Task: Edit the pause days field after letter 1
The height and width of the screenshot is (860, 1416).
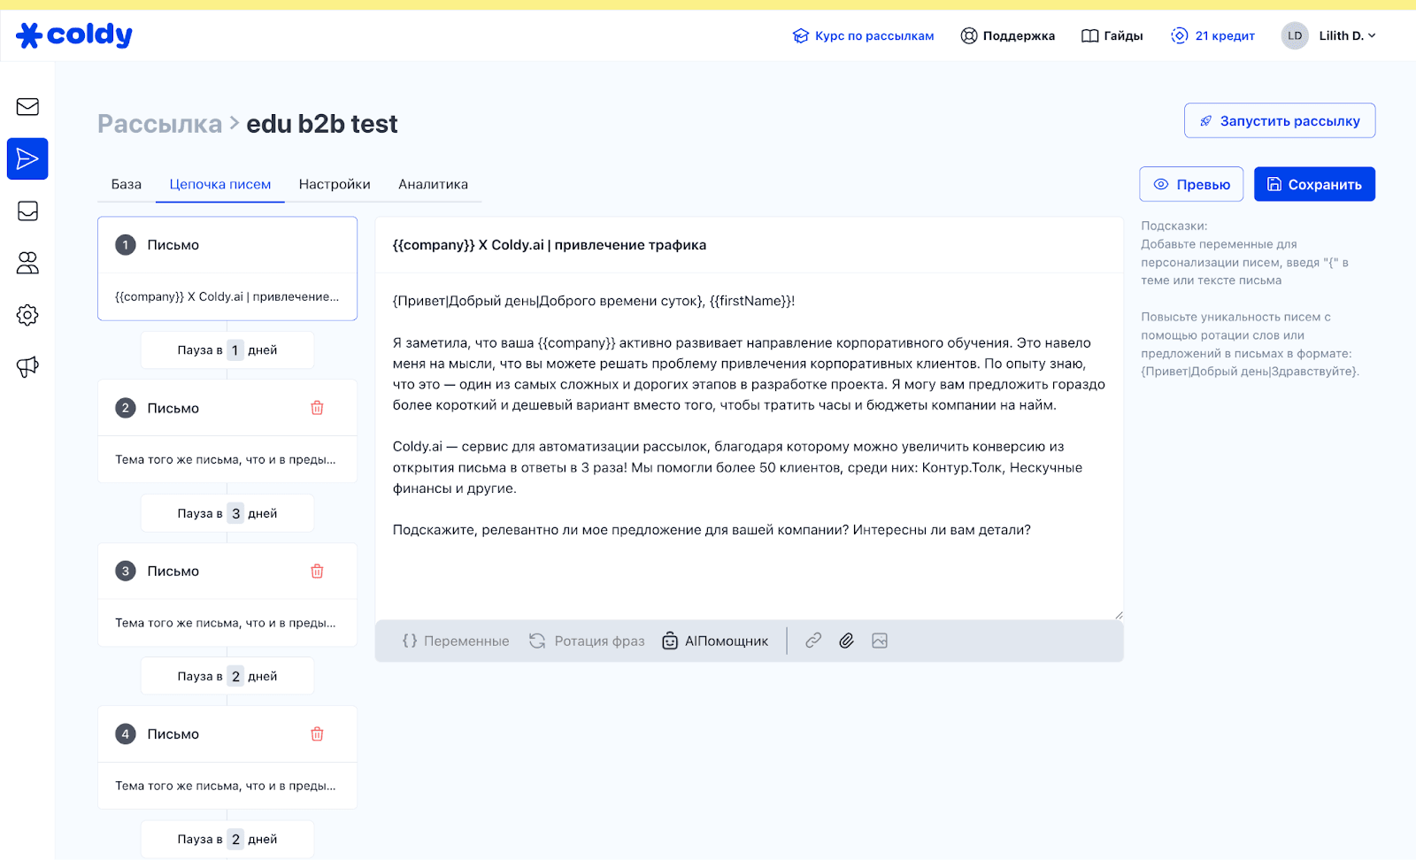Action: coord(235,350)
